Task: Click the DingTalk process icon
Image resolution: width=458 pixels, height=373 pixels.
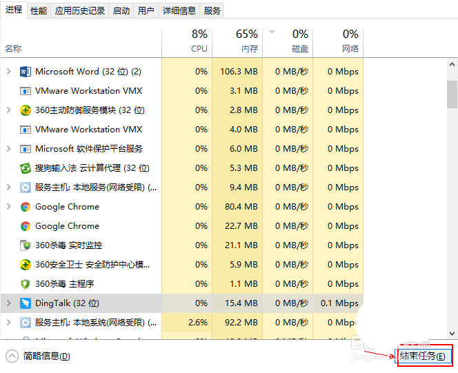Action: tap(26, 303)
